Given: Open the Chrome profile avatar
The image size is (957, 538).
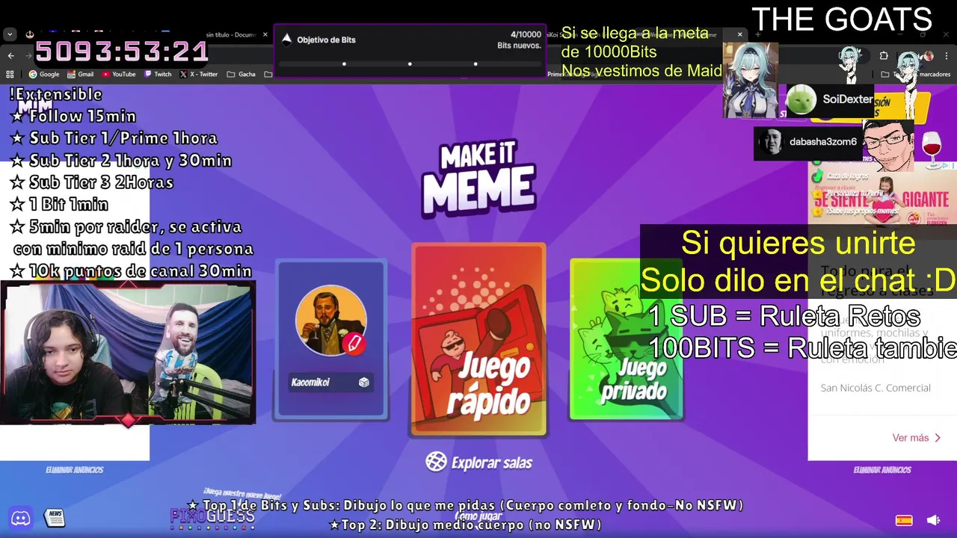Looking at the screenshot, I should [x=929, y=55].
